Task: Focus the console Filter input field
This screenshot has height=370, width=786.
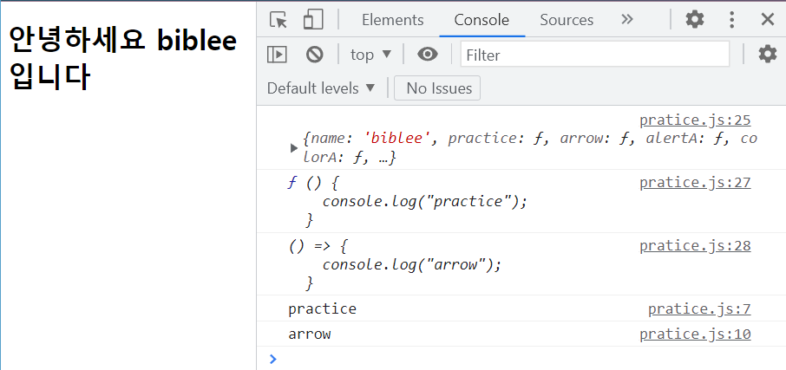Action: [x=594, y=54]
